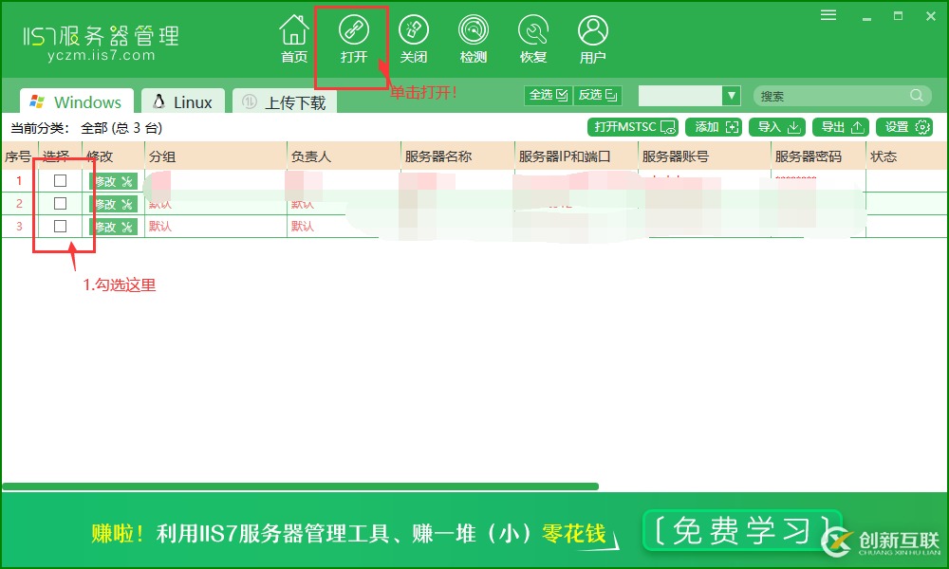The width and height of the screenshot is (949, 569).
Task: Open the hamburger menu at top right
Action: (828, 14)
